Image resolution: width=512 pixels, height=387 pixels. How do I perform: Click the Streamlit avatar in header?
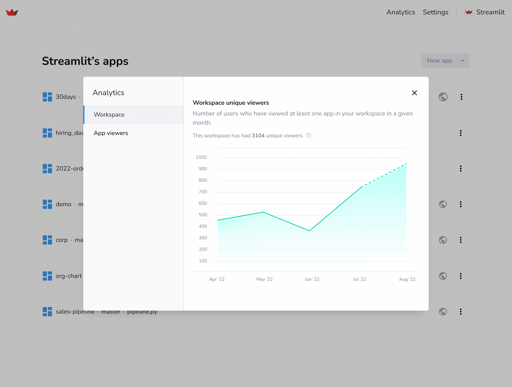(468, 12)
